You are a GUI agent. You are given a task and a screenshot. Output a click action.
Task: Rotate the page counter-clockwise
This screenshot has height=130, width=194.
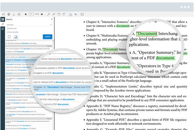tap(59, 14)
